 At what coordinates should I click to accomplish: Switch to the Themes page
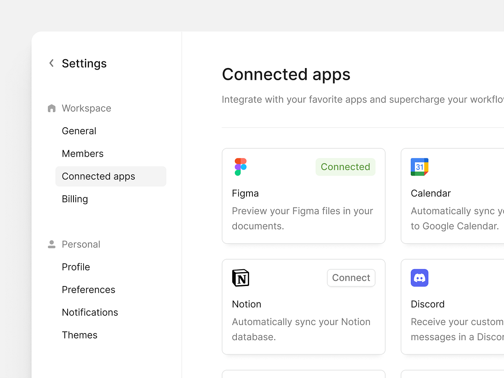pyautogui.click(x=79, y=335)
